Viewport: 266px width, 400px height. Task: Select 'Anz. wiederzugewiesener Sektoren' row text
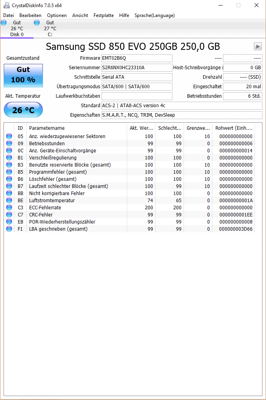67,136
